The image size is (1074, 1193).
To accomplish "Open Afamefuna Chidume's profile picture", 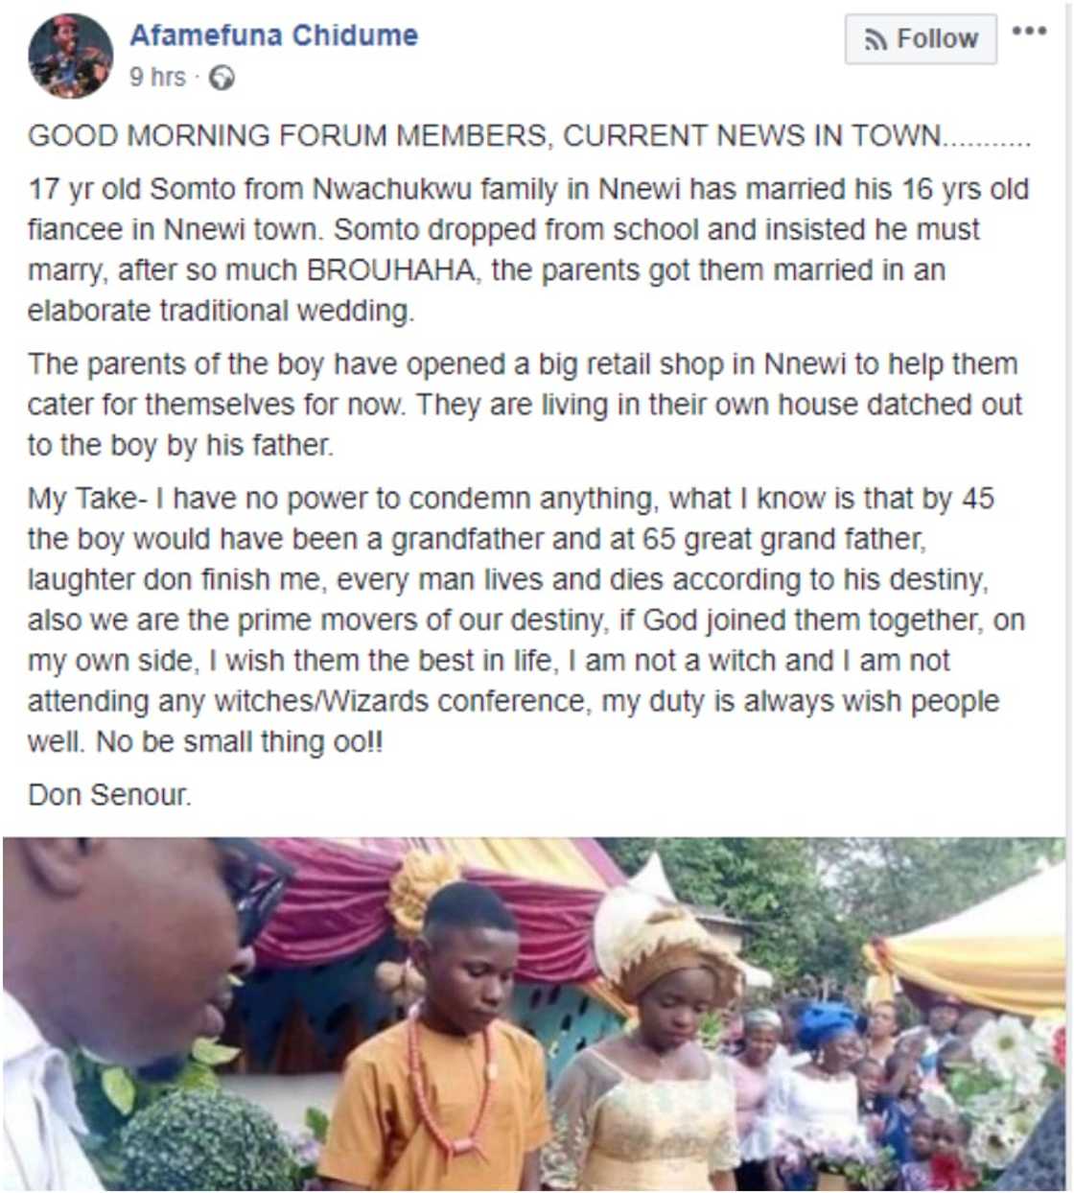I will 70,57.
